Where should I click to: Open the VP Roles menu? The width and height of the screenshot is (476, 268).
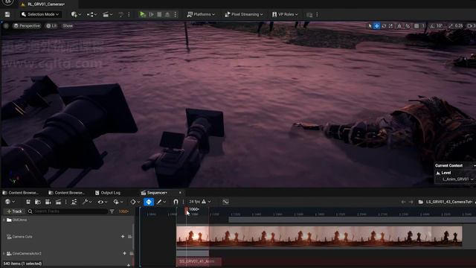[x=285, y=14]
